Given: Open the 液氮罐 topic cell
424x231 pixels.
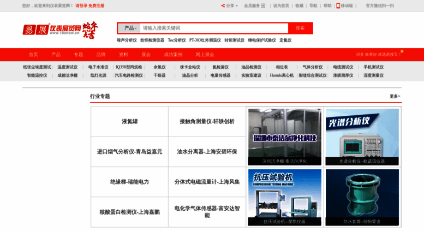Looking at the screenshot, I should click(x=129, y=121).
